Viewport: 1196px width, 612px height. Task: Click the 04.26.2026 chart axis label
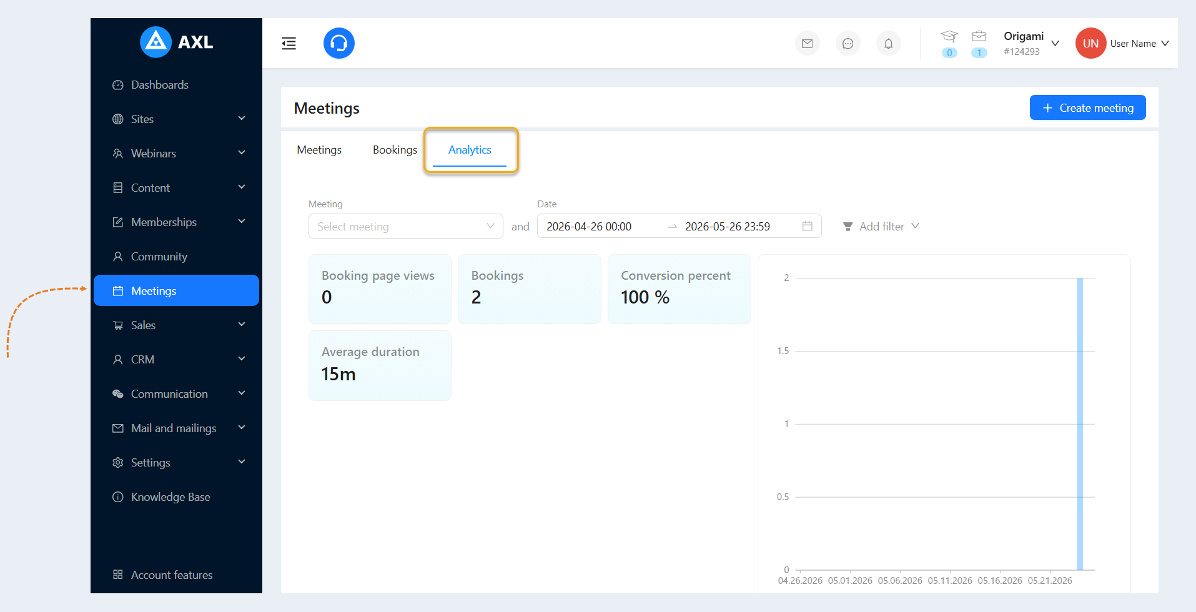(800, 581)
